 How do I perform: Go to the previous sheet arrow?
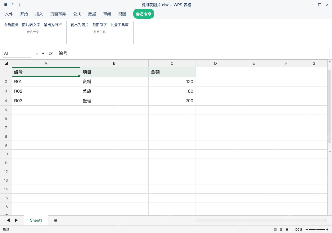pyautogui.click(x=8, y=220)
